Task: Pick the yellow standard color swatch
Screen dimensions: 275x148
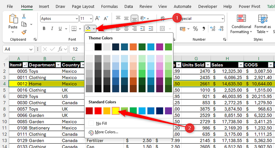Action: point(116,111)
